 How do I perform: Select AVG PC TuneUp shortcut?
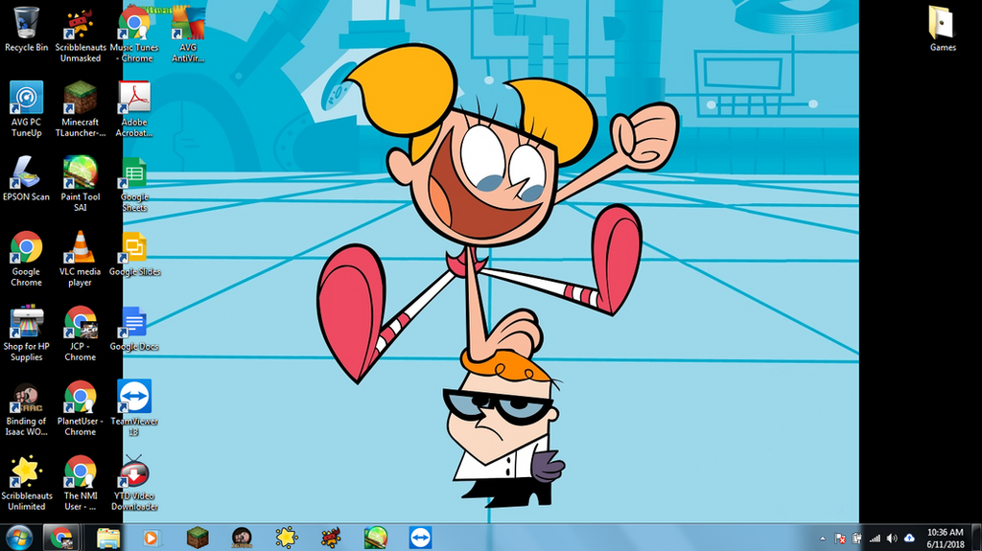26,109
